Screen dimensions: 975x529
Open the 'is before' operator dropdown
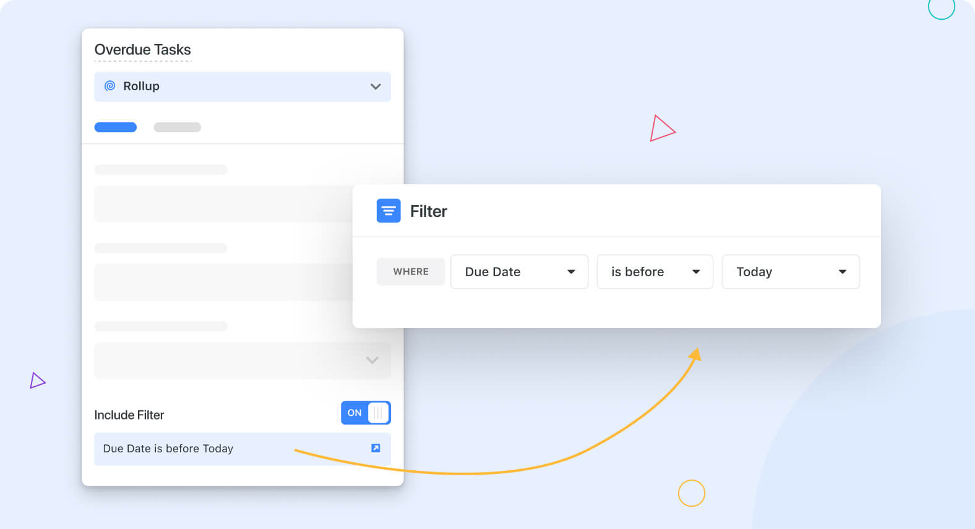click(655, 272)
